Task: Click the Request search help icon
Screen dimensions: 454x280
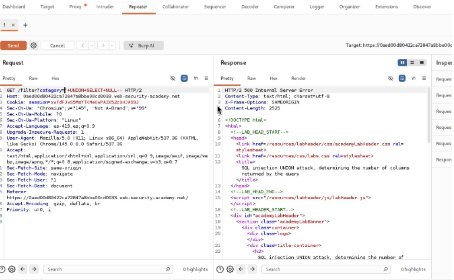Action: point(2,269)
